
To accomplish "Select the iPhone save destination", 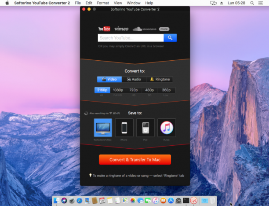I will coord(124,128).
